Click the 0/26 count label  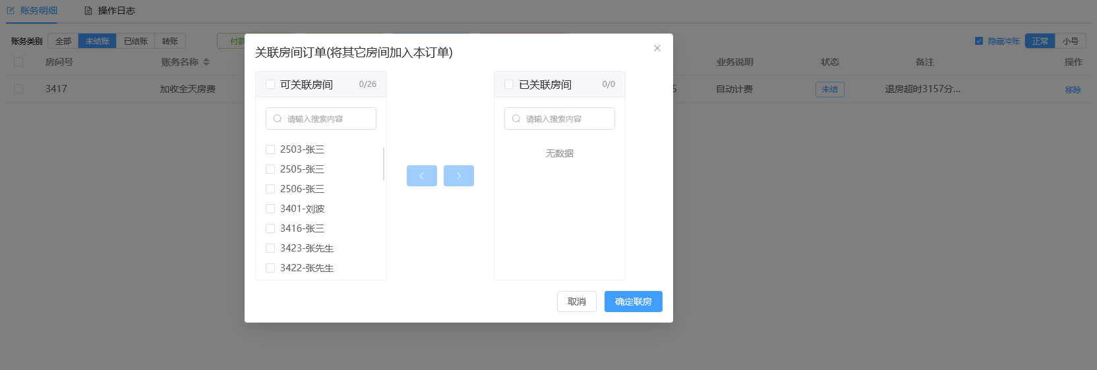(x=368, y=84)
